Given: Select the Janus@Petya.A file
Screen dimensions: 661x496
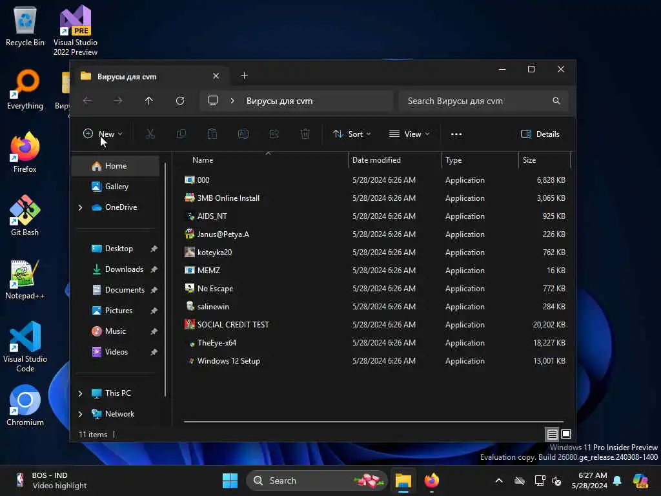Looking at the screenshot, I should click(x=375, y=234).
